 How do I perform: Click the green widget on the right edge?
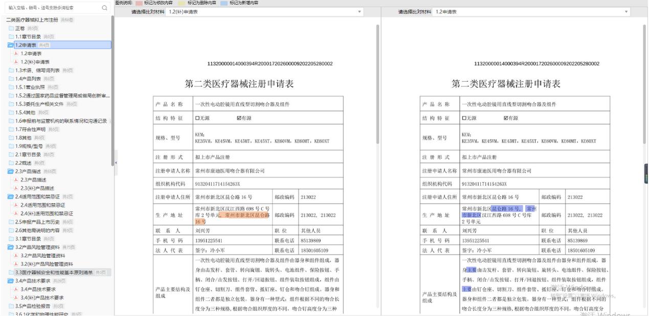(646, 174)
